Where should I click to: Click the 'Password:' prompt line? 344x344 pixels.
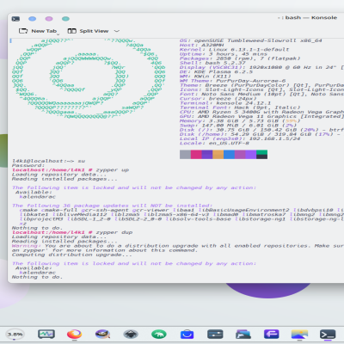point(28,165)
